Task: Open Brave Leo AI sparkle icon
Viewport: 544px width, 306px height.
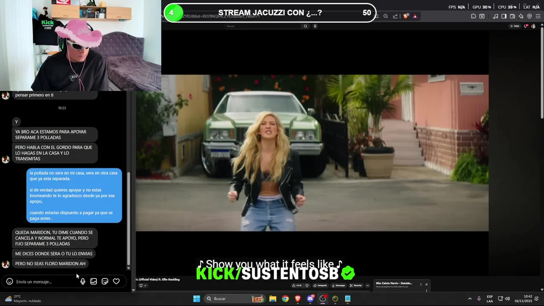Action: 521,16
